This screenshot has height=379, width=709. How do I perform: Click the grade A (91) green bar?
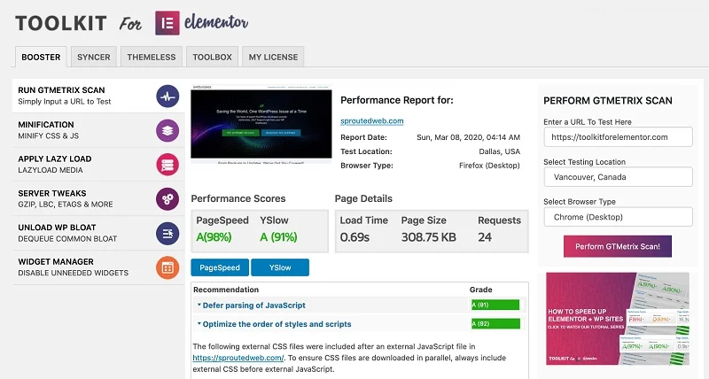495,306
